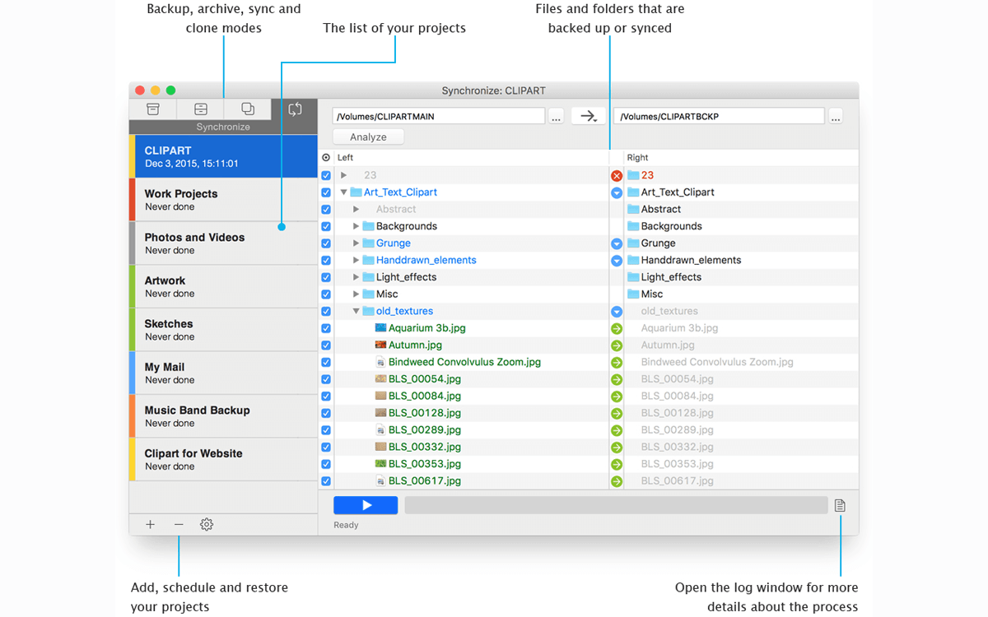The height and width of the screenshot is (617, 988).
Task: Click the Right column header
Action: [x=741, y=157]
